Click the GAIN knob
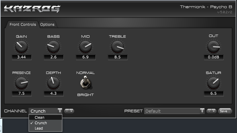The height and width of the screenshot is (133, 237). coord(21,46)
